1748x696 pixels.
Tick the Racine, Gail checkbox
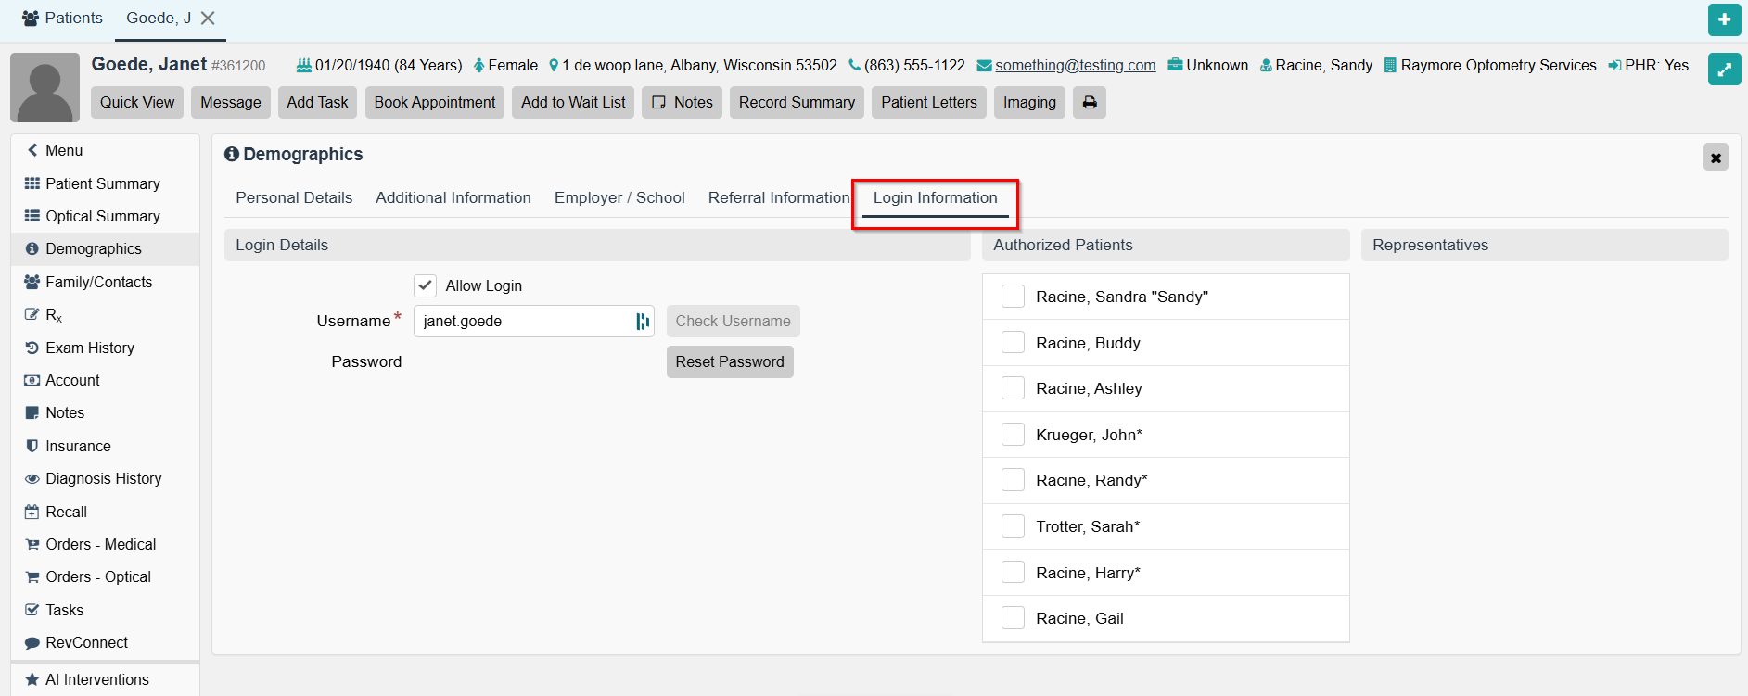[1013, 618]
